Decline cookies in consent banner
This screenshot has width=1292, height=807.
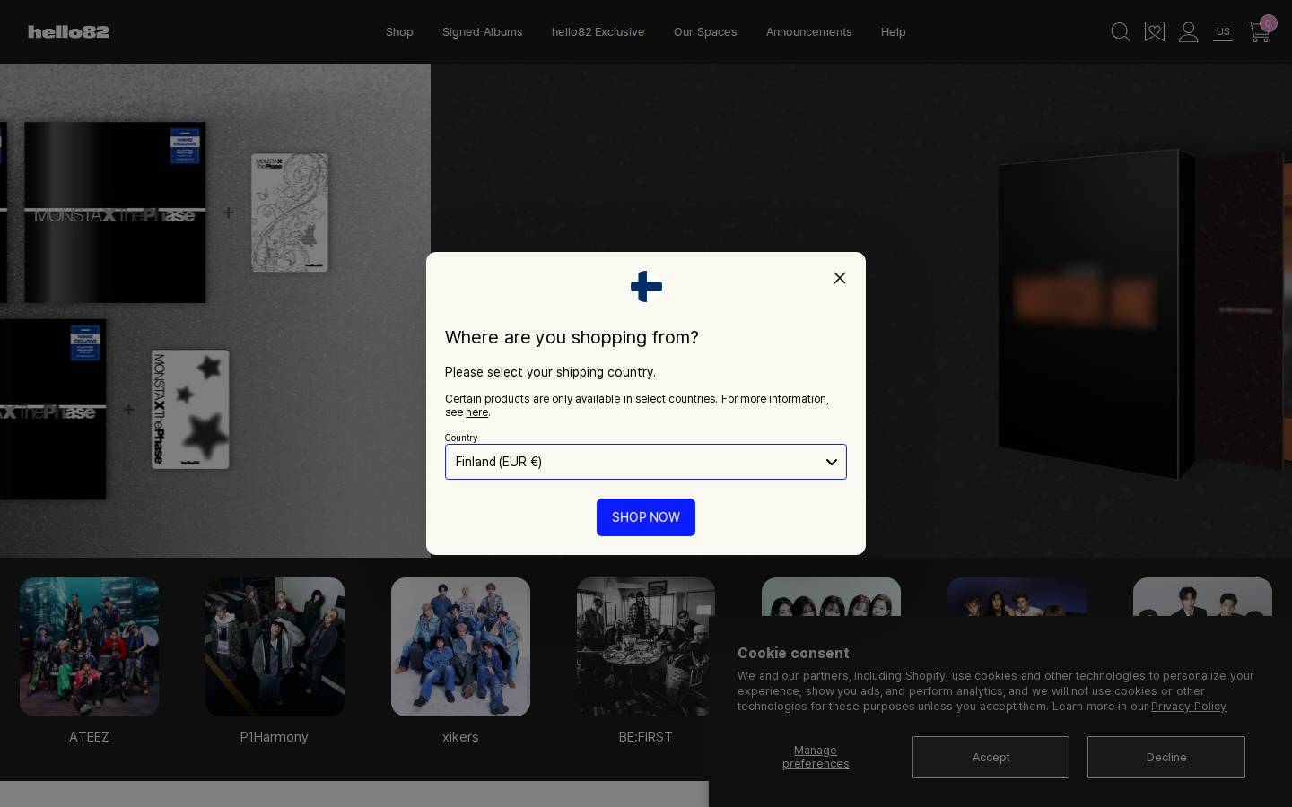coord(1166,758)
